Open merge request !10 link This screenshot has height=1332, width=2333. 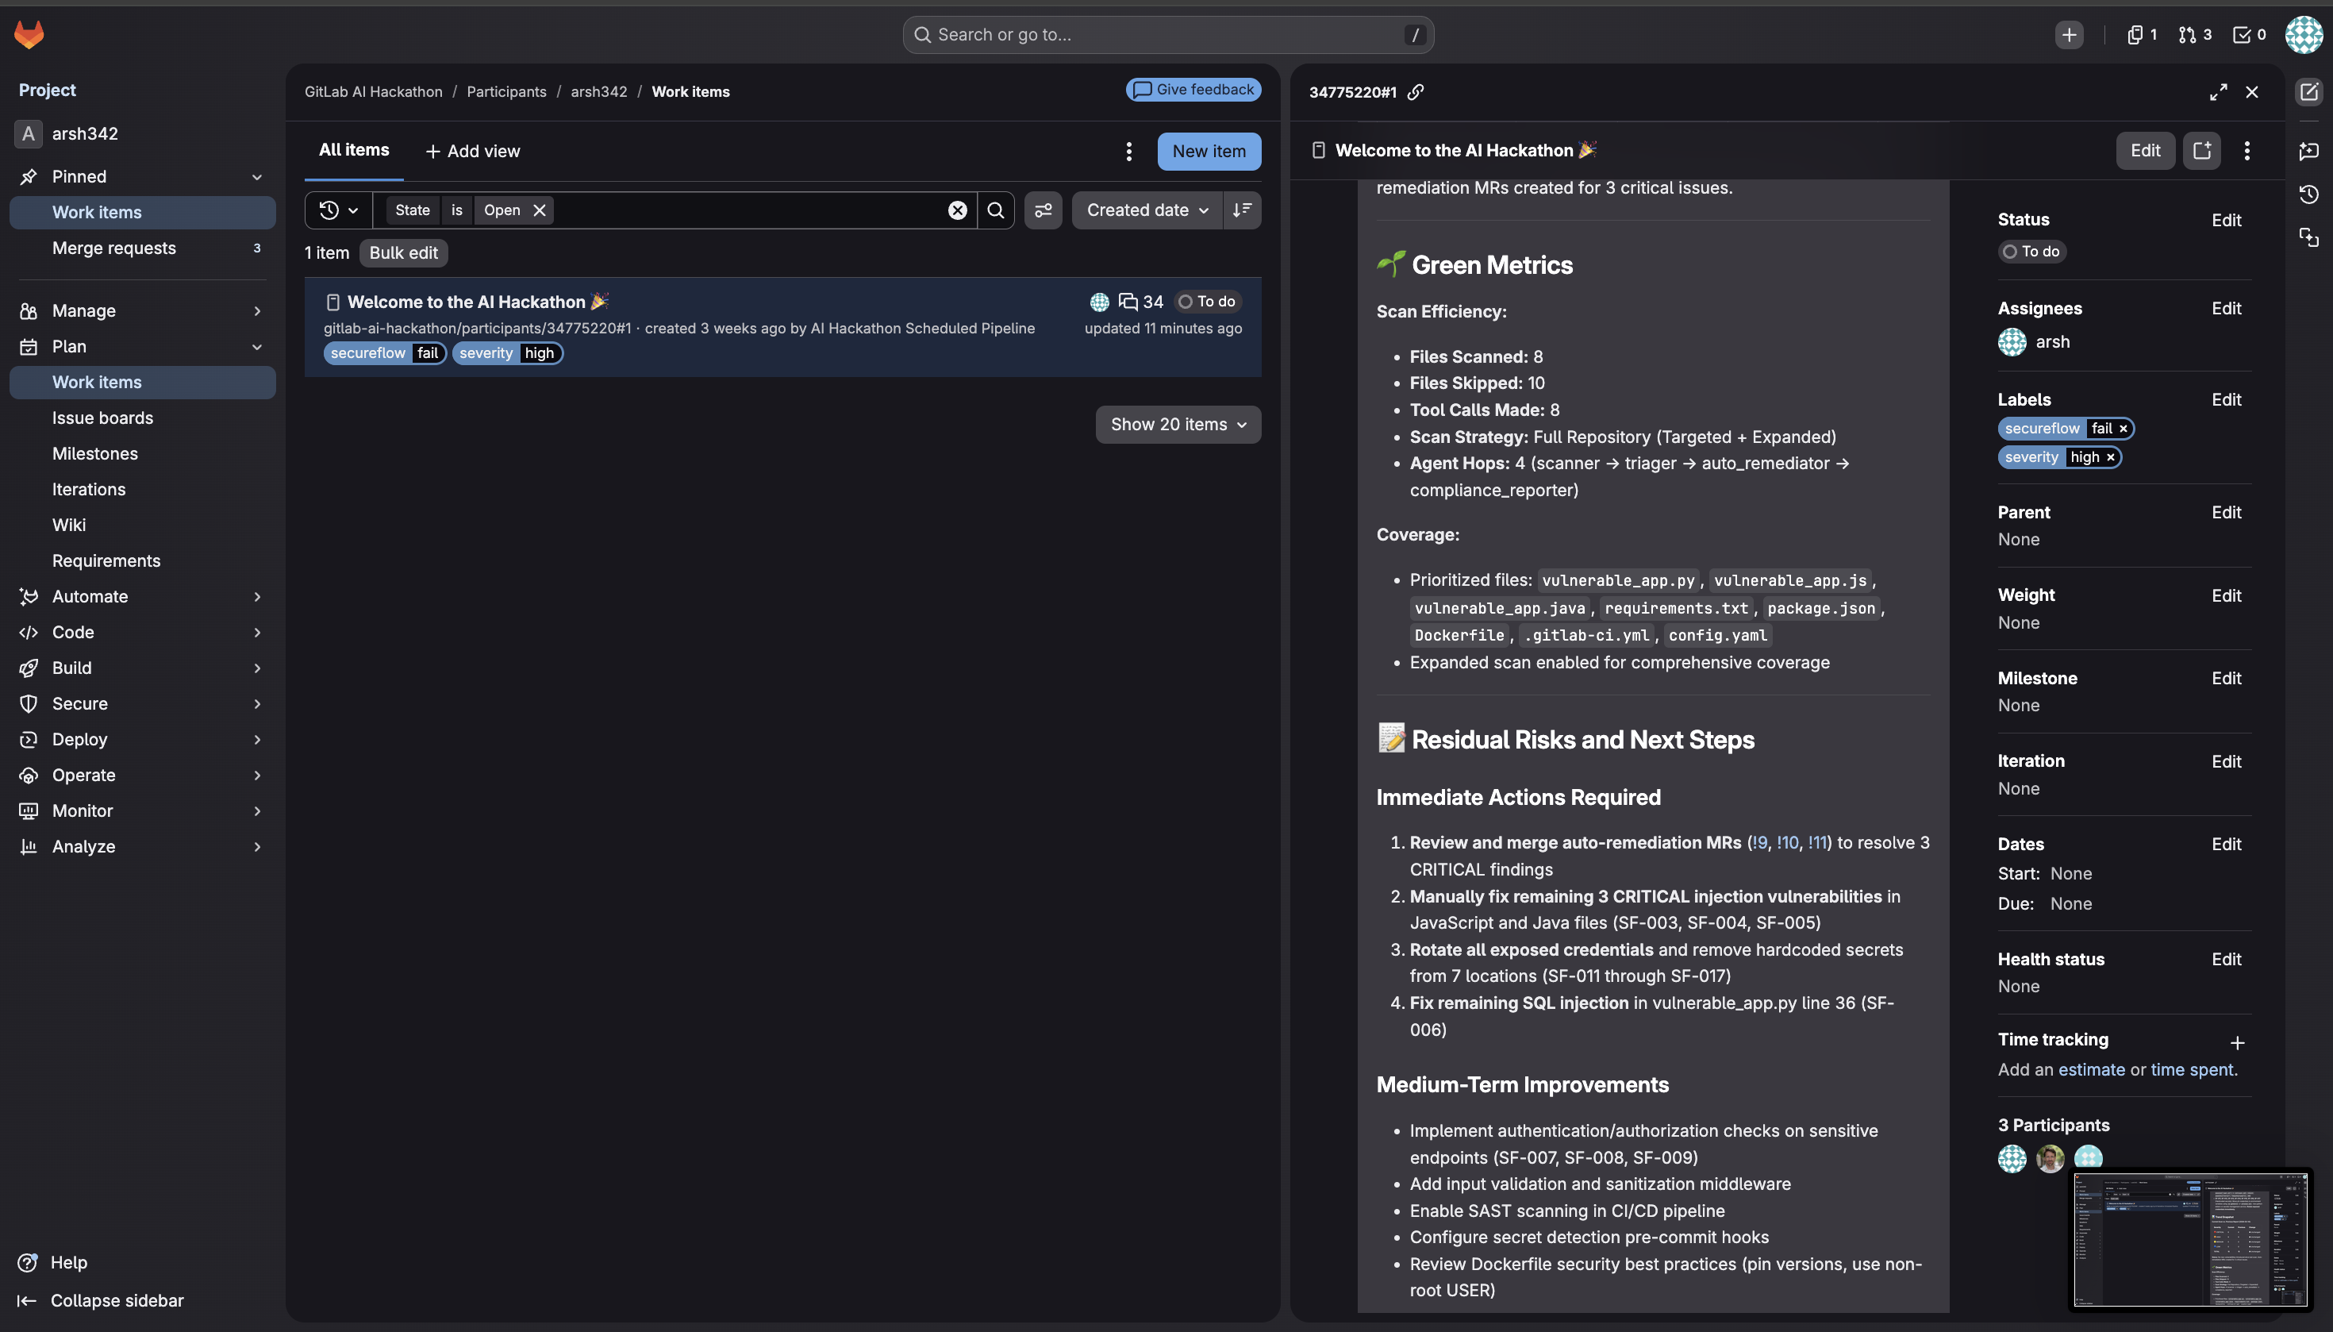tap(1786, 842)
